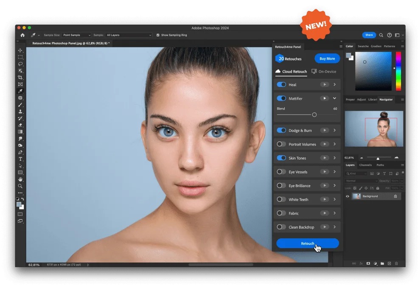Adjust the Mattifier Blend slider handle
Screen dimensions: 418x285
point(314,115)
